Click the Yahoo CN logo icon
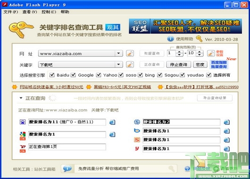Screen dimensions: 250x179 23,148
